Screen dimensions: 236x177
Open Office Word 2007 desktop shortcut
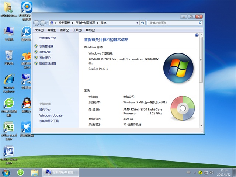[9, 155]
